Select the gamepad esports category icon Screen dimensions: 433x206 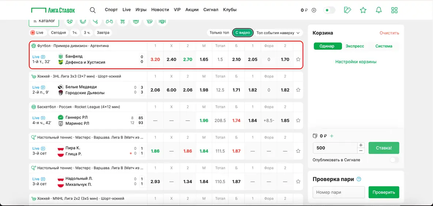109,21
